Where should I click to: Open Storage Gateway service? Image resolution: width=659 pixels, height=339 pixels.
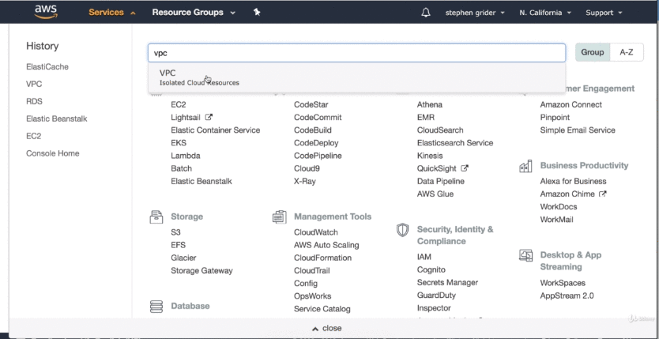[201, 270]
